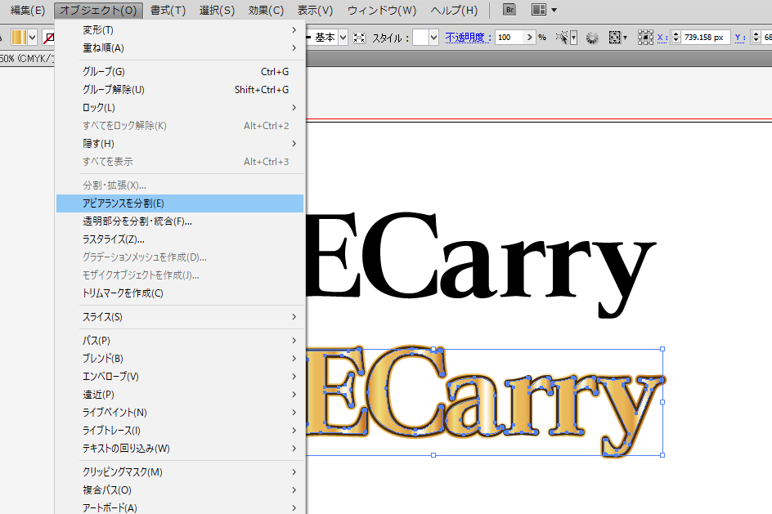Click the gold gradient fill color swatch

coord(19,38)
